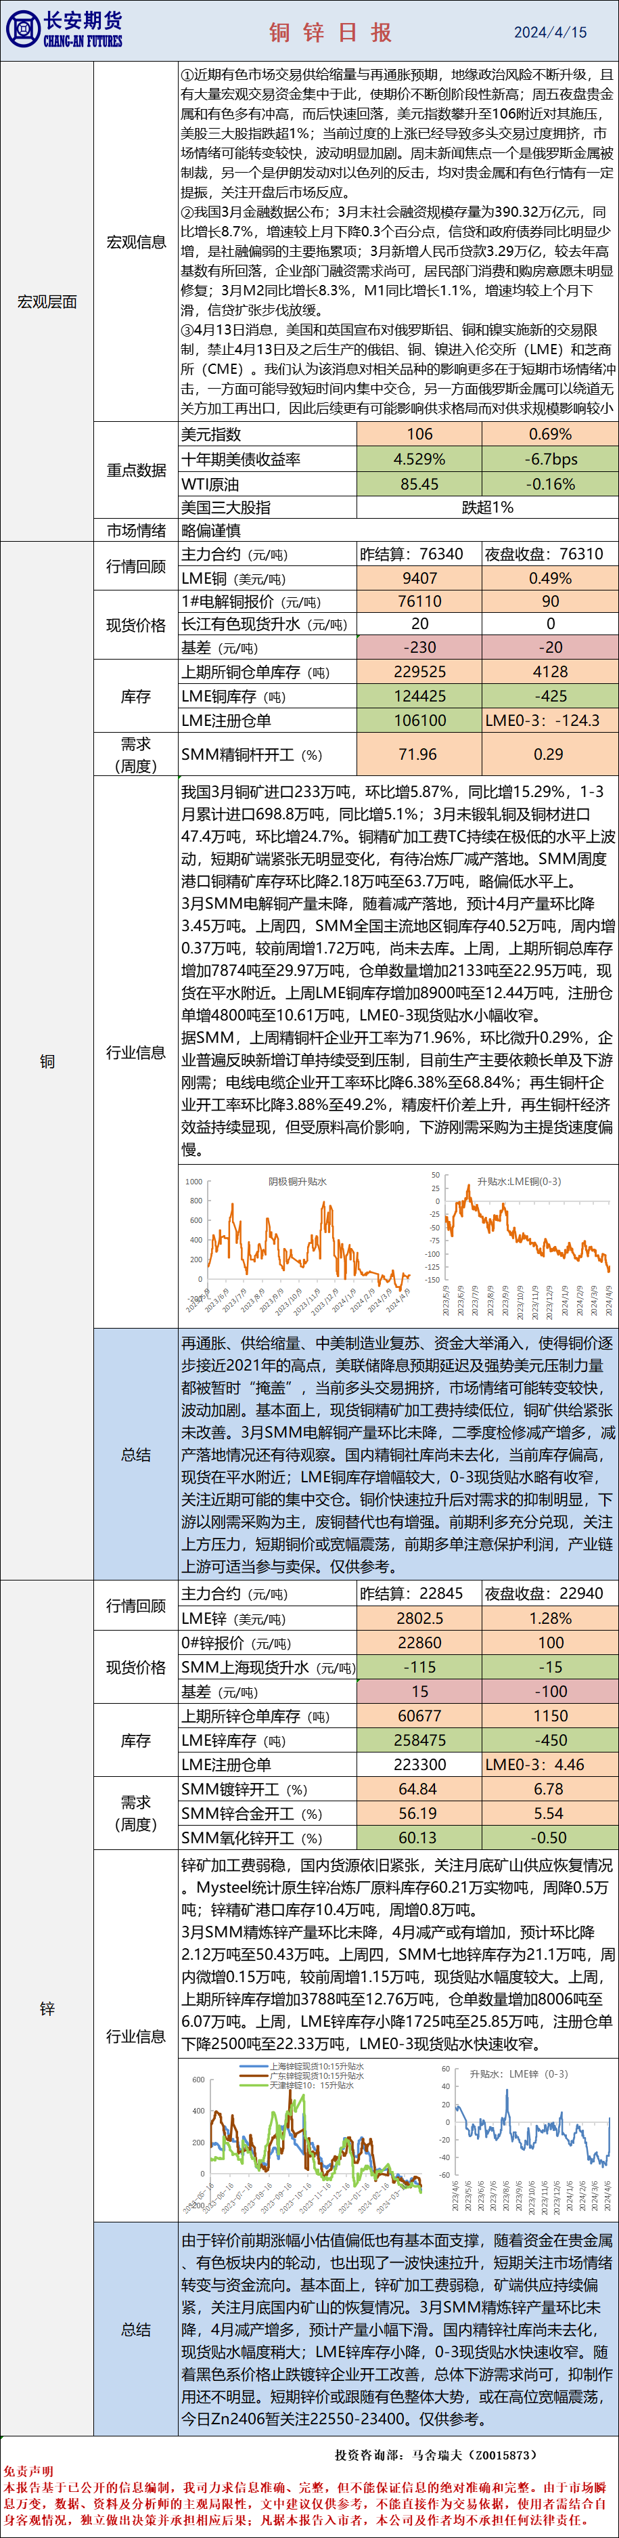
Task: Click the zinc warrant inventory 60677
Action: point(419,1717)
